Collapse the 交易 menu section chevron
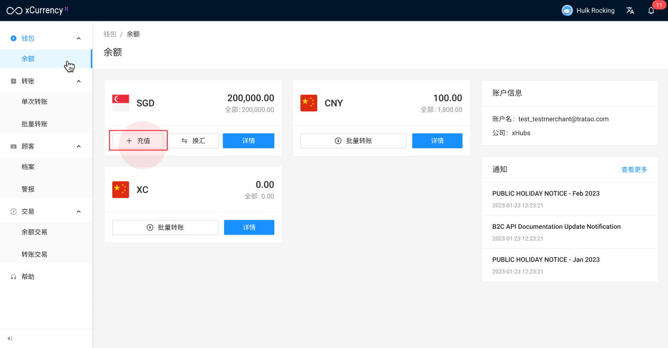Screen dimensions: 668x348 79,211
